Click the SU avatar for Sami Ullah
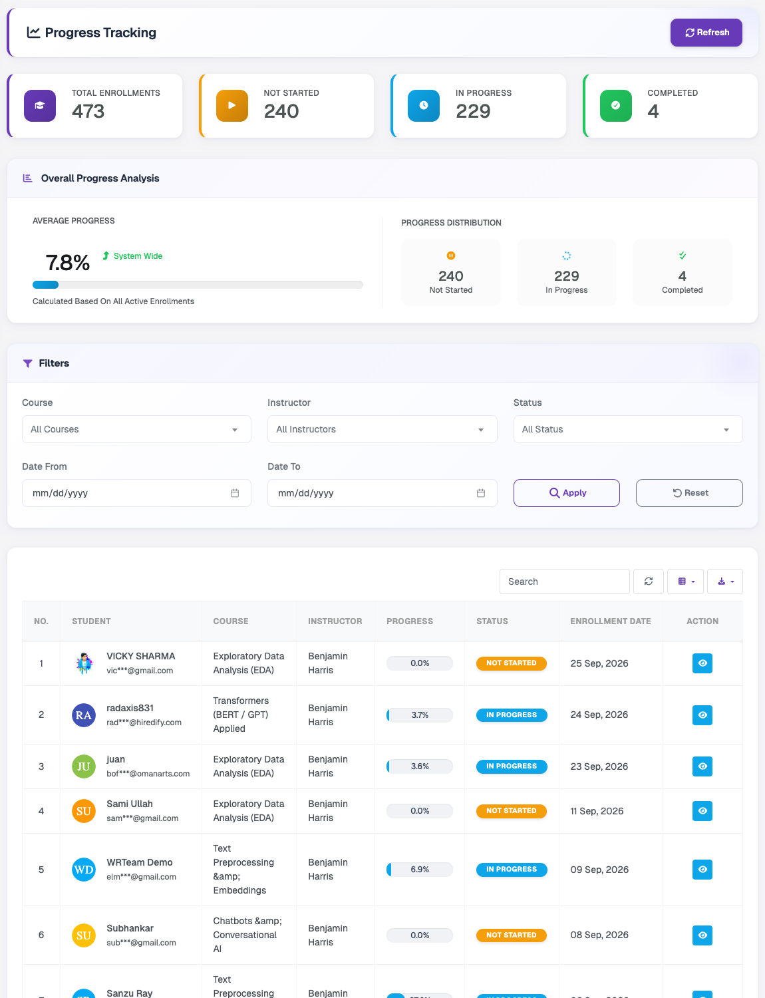The height and width of the screenshot is (998, 765). [84, 811]
